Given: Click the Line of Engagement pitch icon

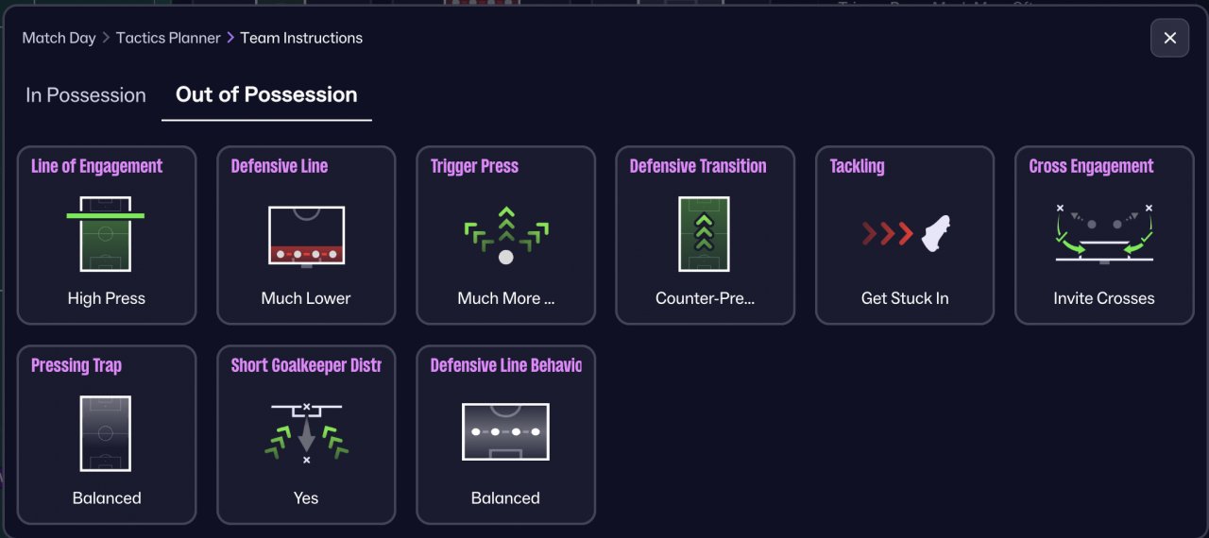Looking at the screenshot, I should [106, 233].
